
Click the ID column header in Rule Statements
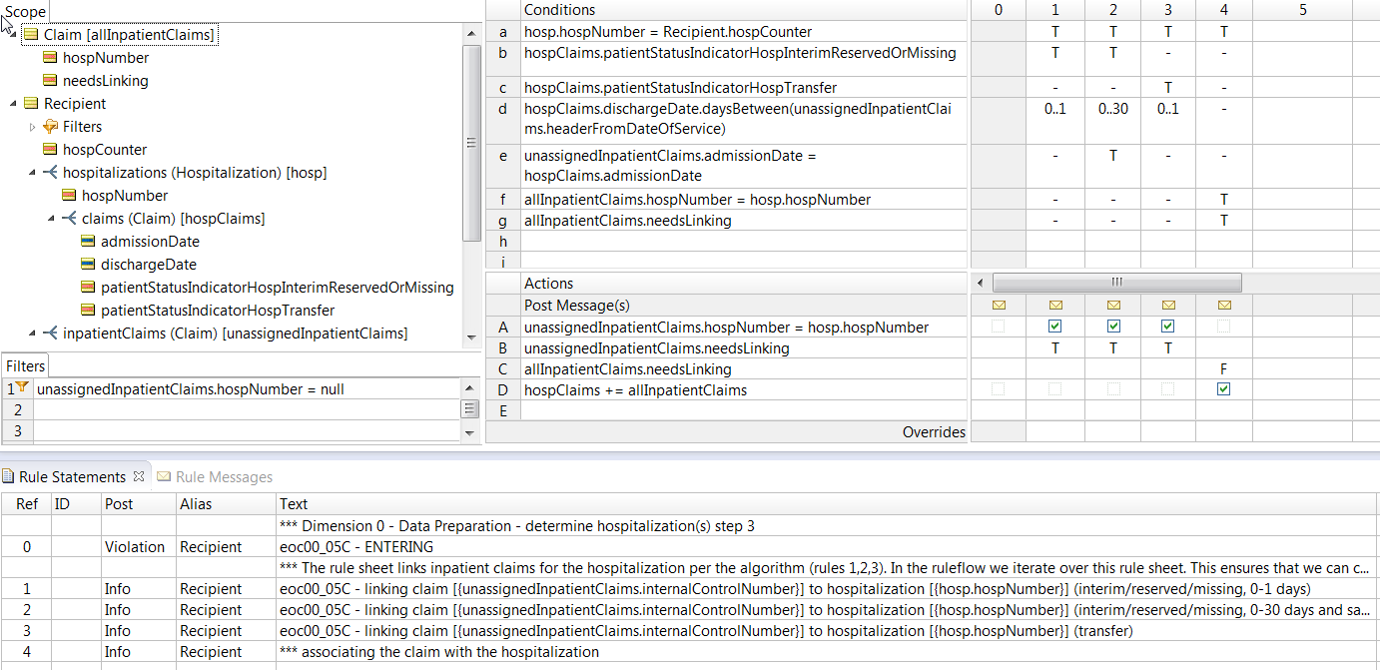(77, 504)
